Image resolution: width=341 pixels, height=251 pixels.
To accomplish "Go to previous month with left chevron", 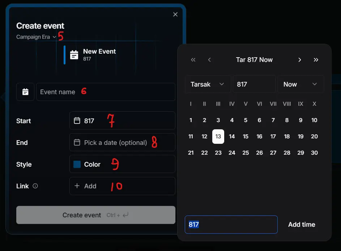I will tap(209, 60).
